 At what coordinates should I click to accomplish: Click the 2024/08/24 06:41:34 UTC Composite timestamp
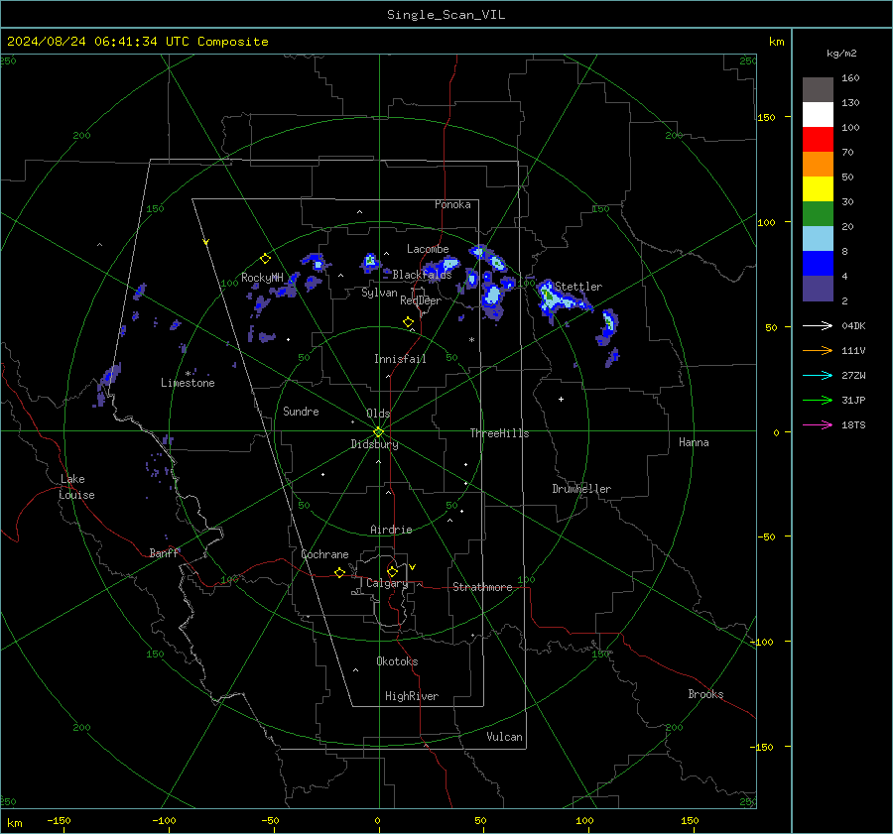coord(137,42)
